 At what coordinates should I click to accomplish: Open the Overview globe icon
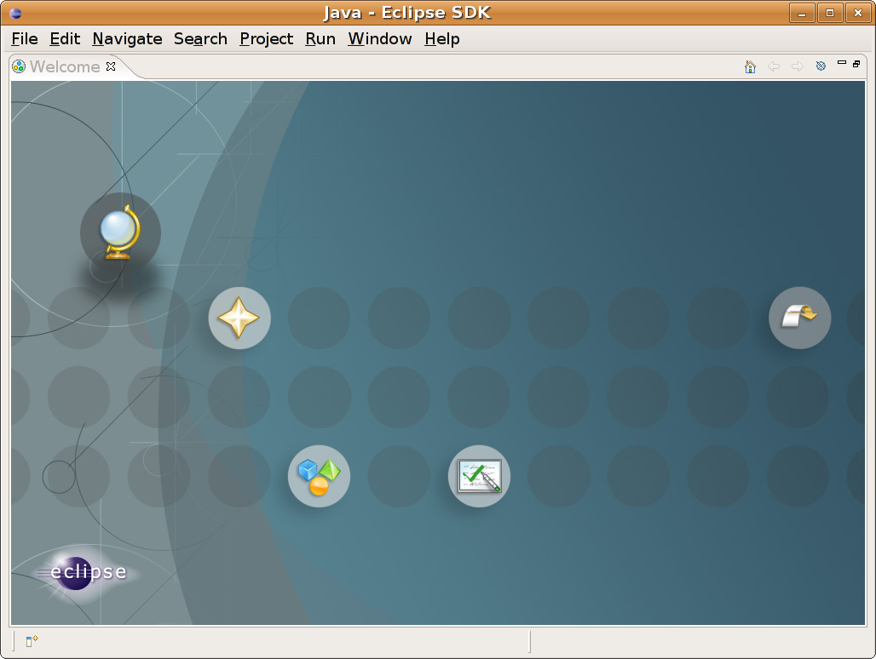[119, 232]
